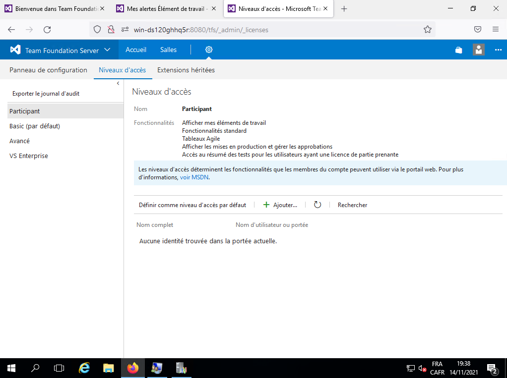Screen dimensions: 507x378
Task: Select VS Enterprise access level
Action: point(29,156)
